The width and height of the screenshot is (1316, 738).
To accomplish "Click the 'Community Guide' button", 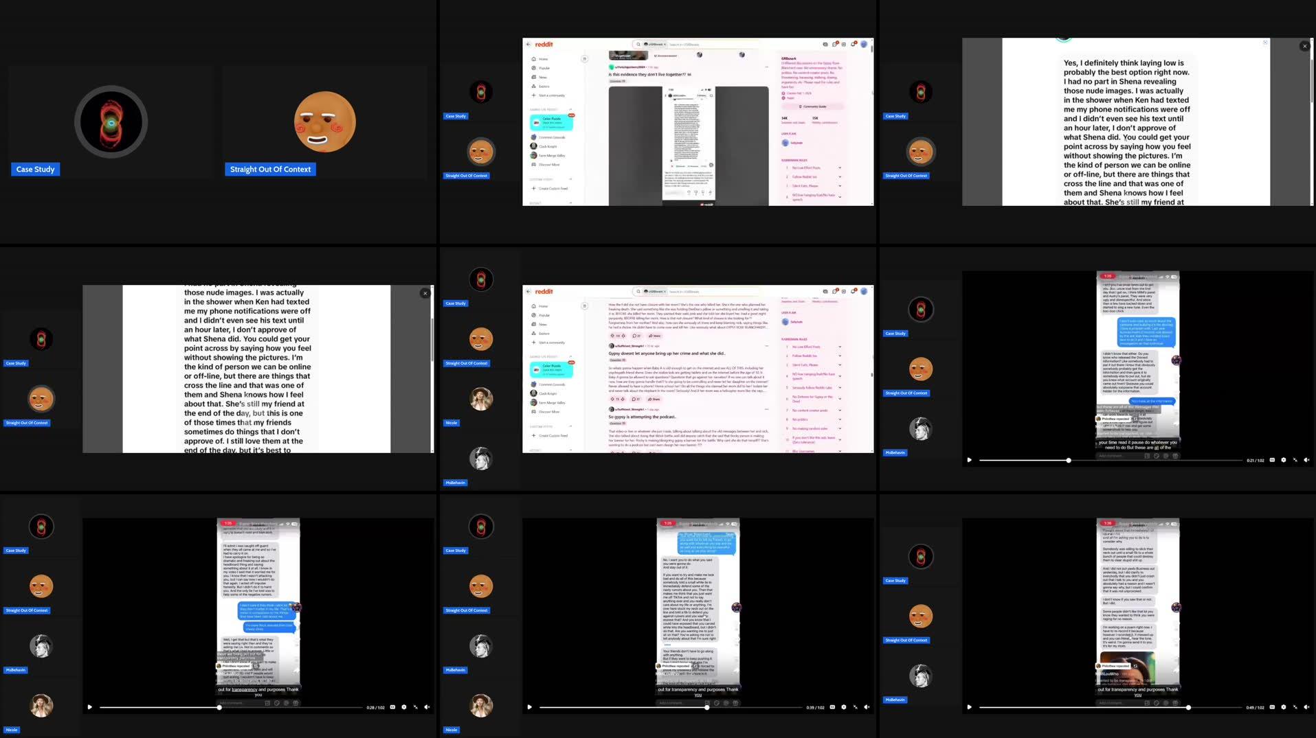I will (813, 106).
